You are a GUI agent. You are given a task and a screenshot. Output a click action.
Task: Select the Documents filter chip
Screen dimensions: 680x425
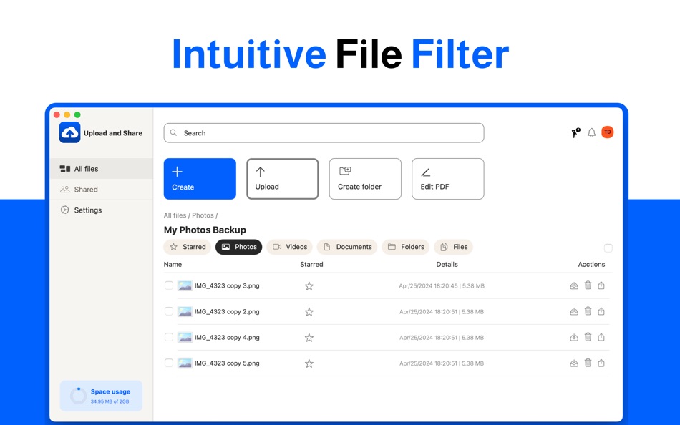pos(347,247)
